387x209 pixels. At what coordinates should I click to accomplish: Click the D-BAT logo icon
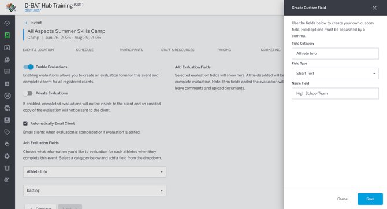tap(10, 8)
